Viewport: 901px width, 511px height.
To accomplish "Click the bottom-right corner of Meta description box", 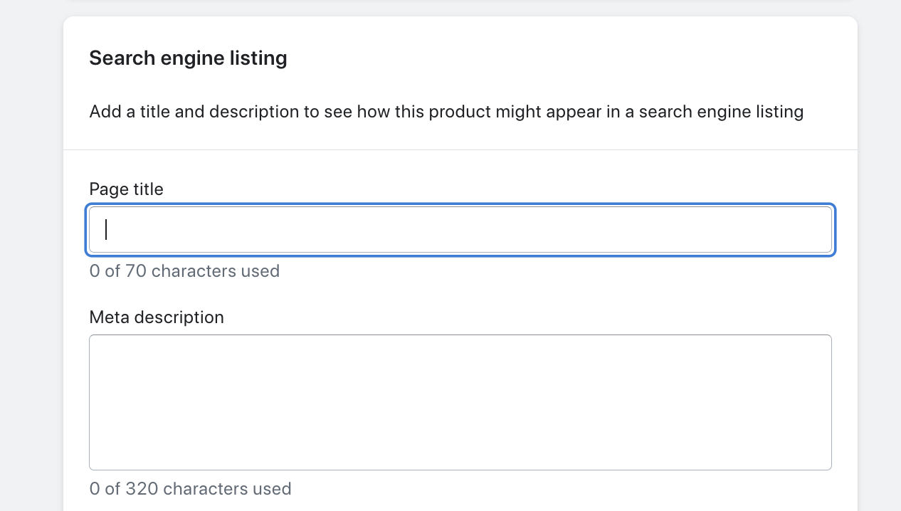I will point(826,464).
